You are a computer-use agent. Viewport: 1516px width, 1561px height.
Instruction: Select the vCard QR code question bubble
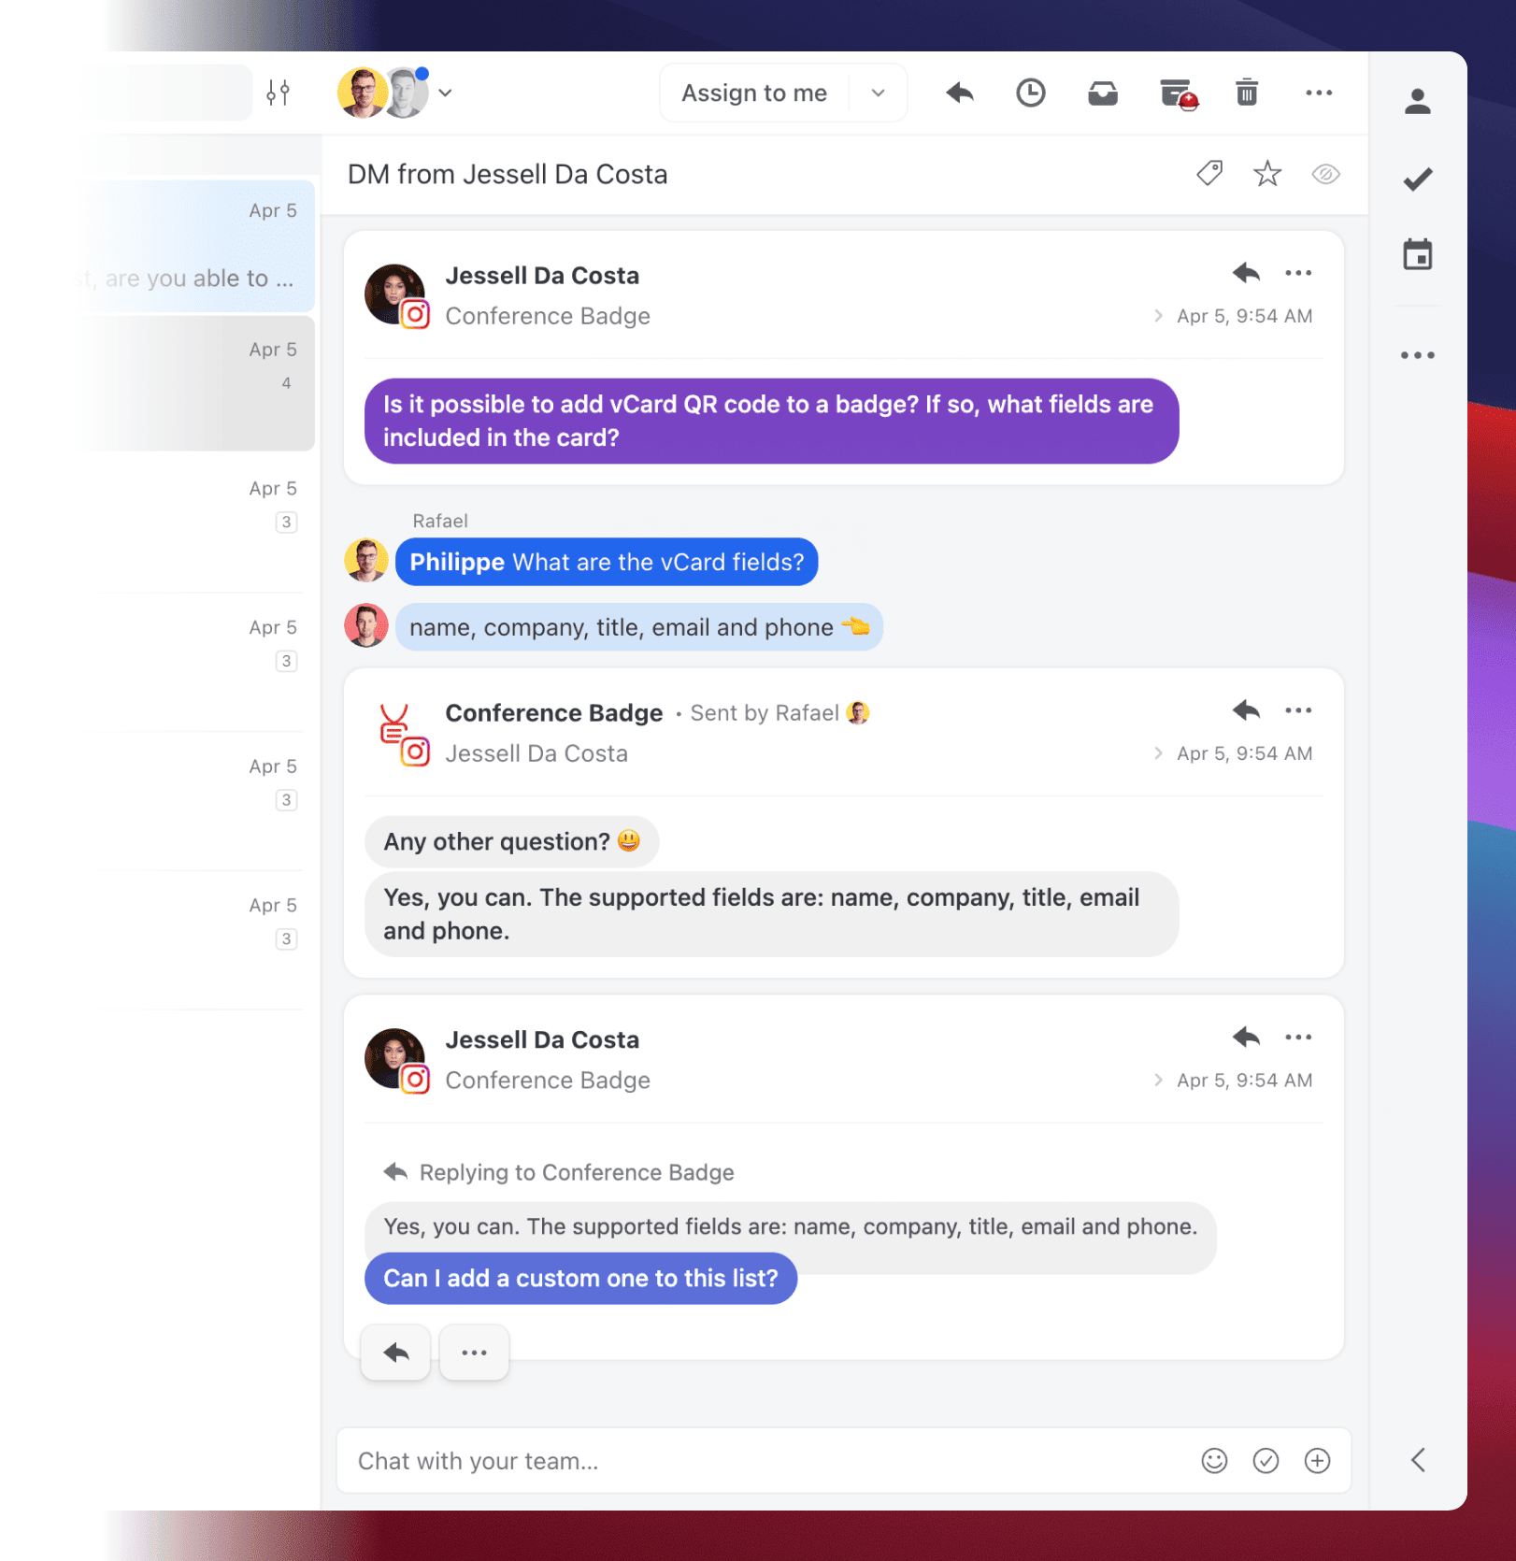(771, 421)
